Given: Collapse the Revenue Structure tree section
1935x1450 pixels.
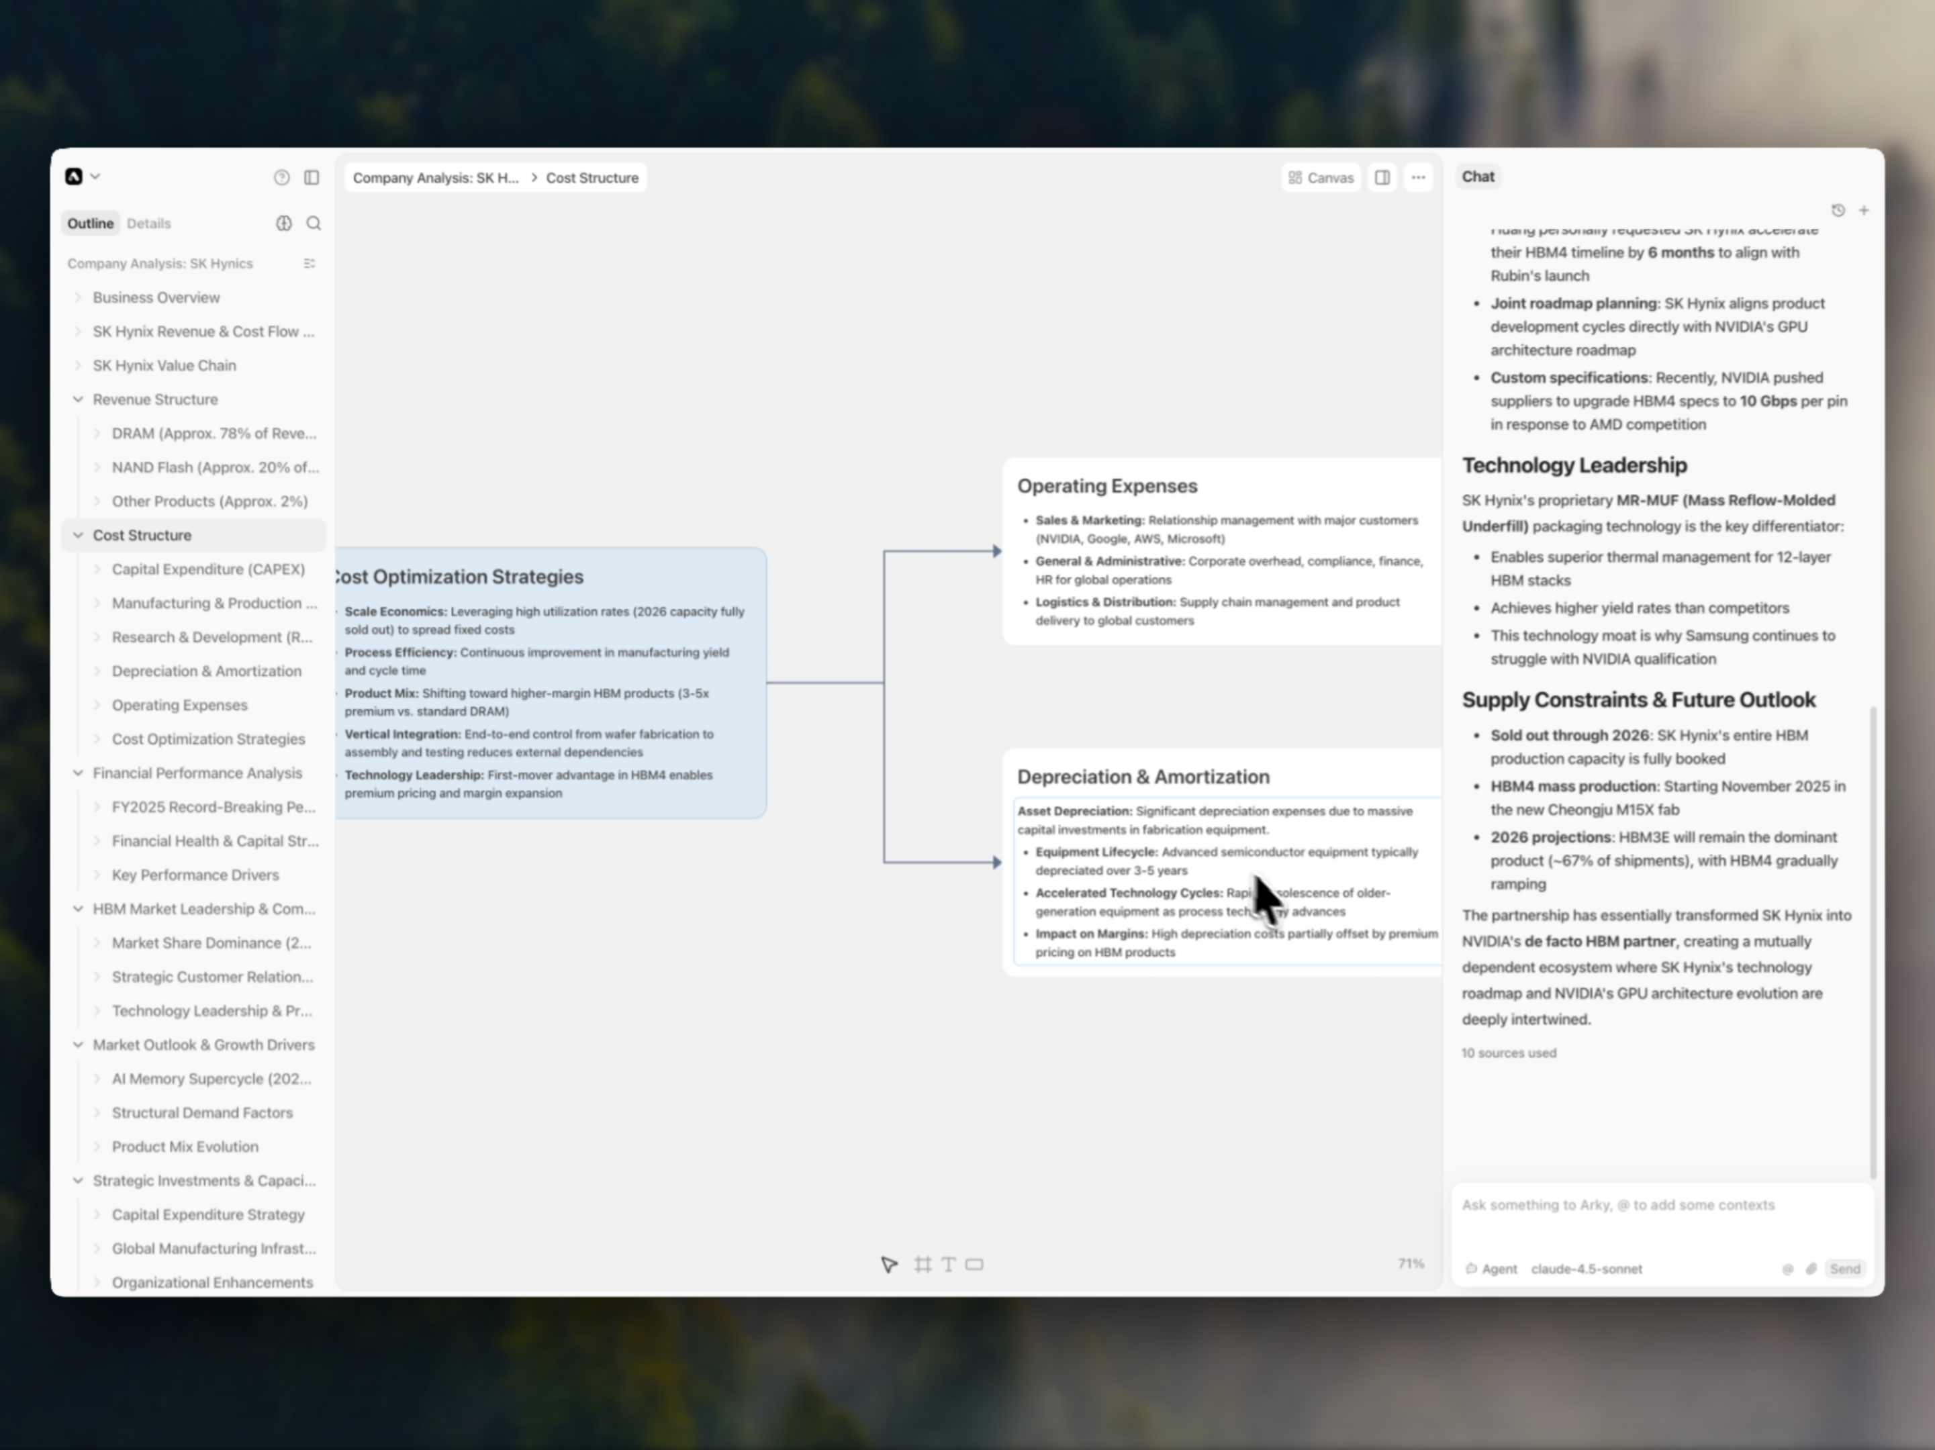Looking at the screenshot, I should 78,399.
